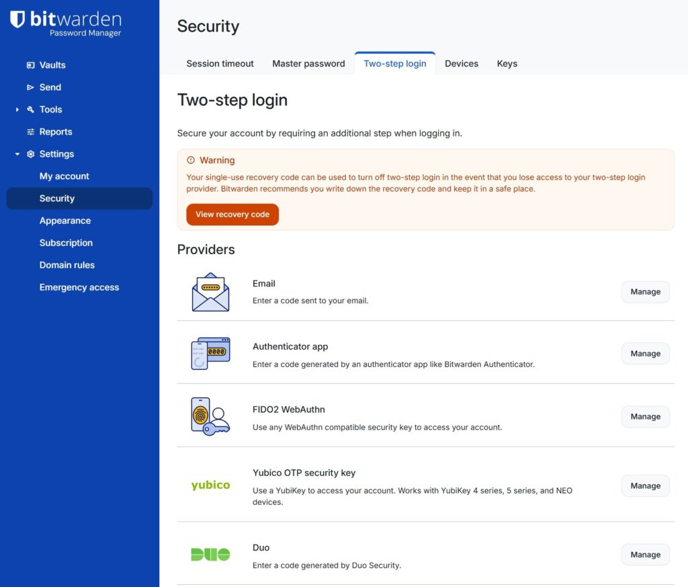Manage the Yubico OTP security key
This screenshot has height=587, width=688.
point(646,485)
